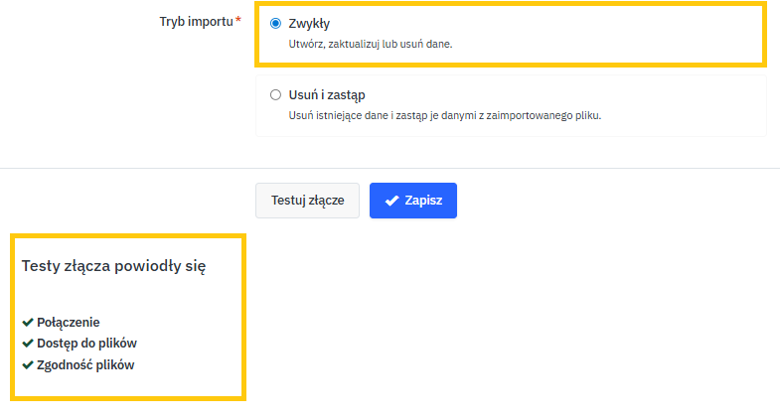Click the Zgodność plików result text
This screenshot has width=780, height=419.
(85, 364)
